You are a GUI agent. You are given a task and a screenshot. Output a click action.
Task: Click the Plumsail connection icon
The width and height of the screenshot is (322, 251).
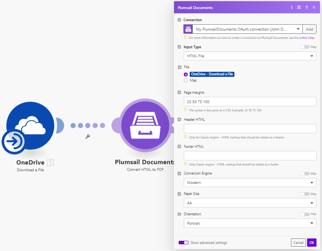click(188, 29)
